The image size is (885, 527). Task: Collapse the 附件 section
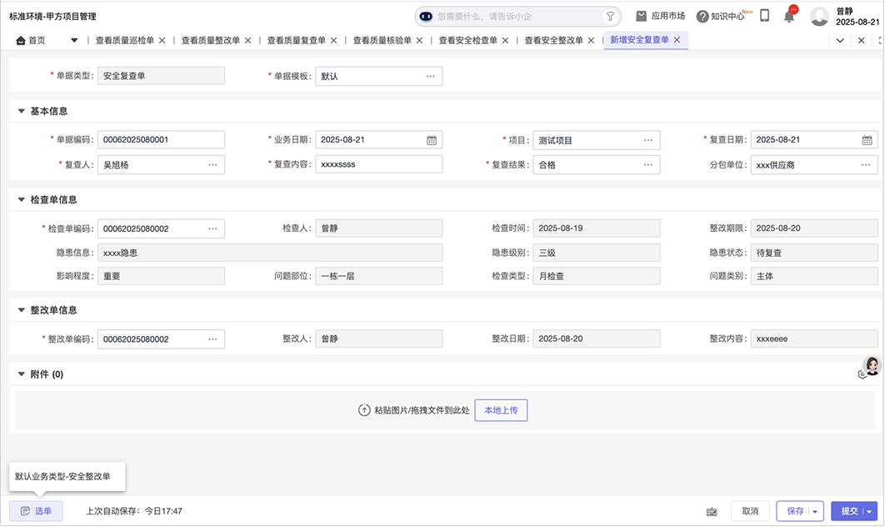coord(22,375)
